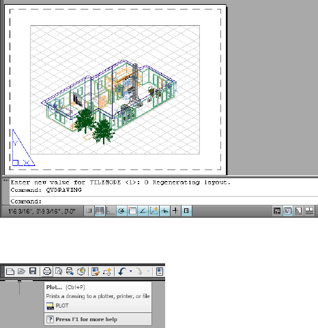Select the Match Properties paintbrush icon

tap(96, 272)
